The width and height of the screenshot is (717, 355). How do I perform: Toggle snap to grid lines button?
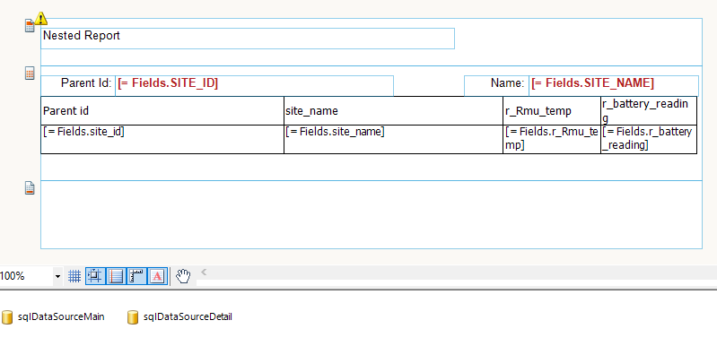[95, 276]
